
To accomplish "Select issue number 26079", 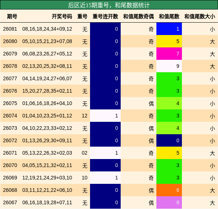I will point(10,54).
